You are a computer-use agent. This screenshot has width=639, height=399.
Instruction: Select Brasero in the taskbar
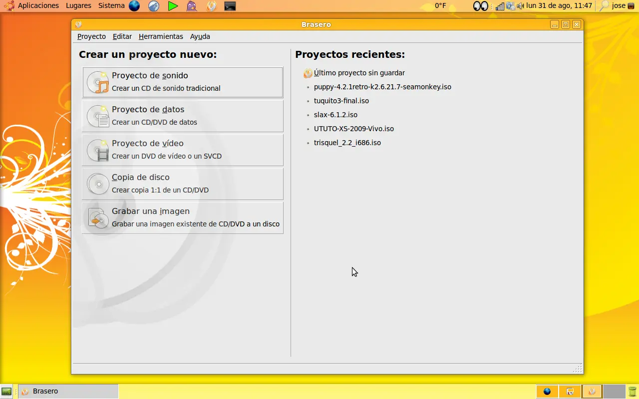coord(68,392)
